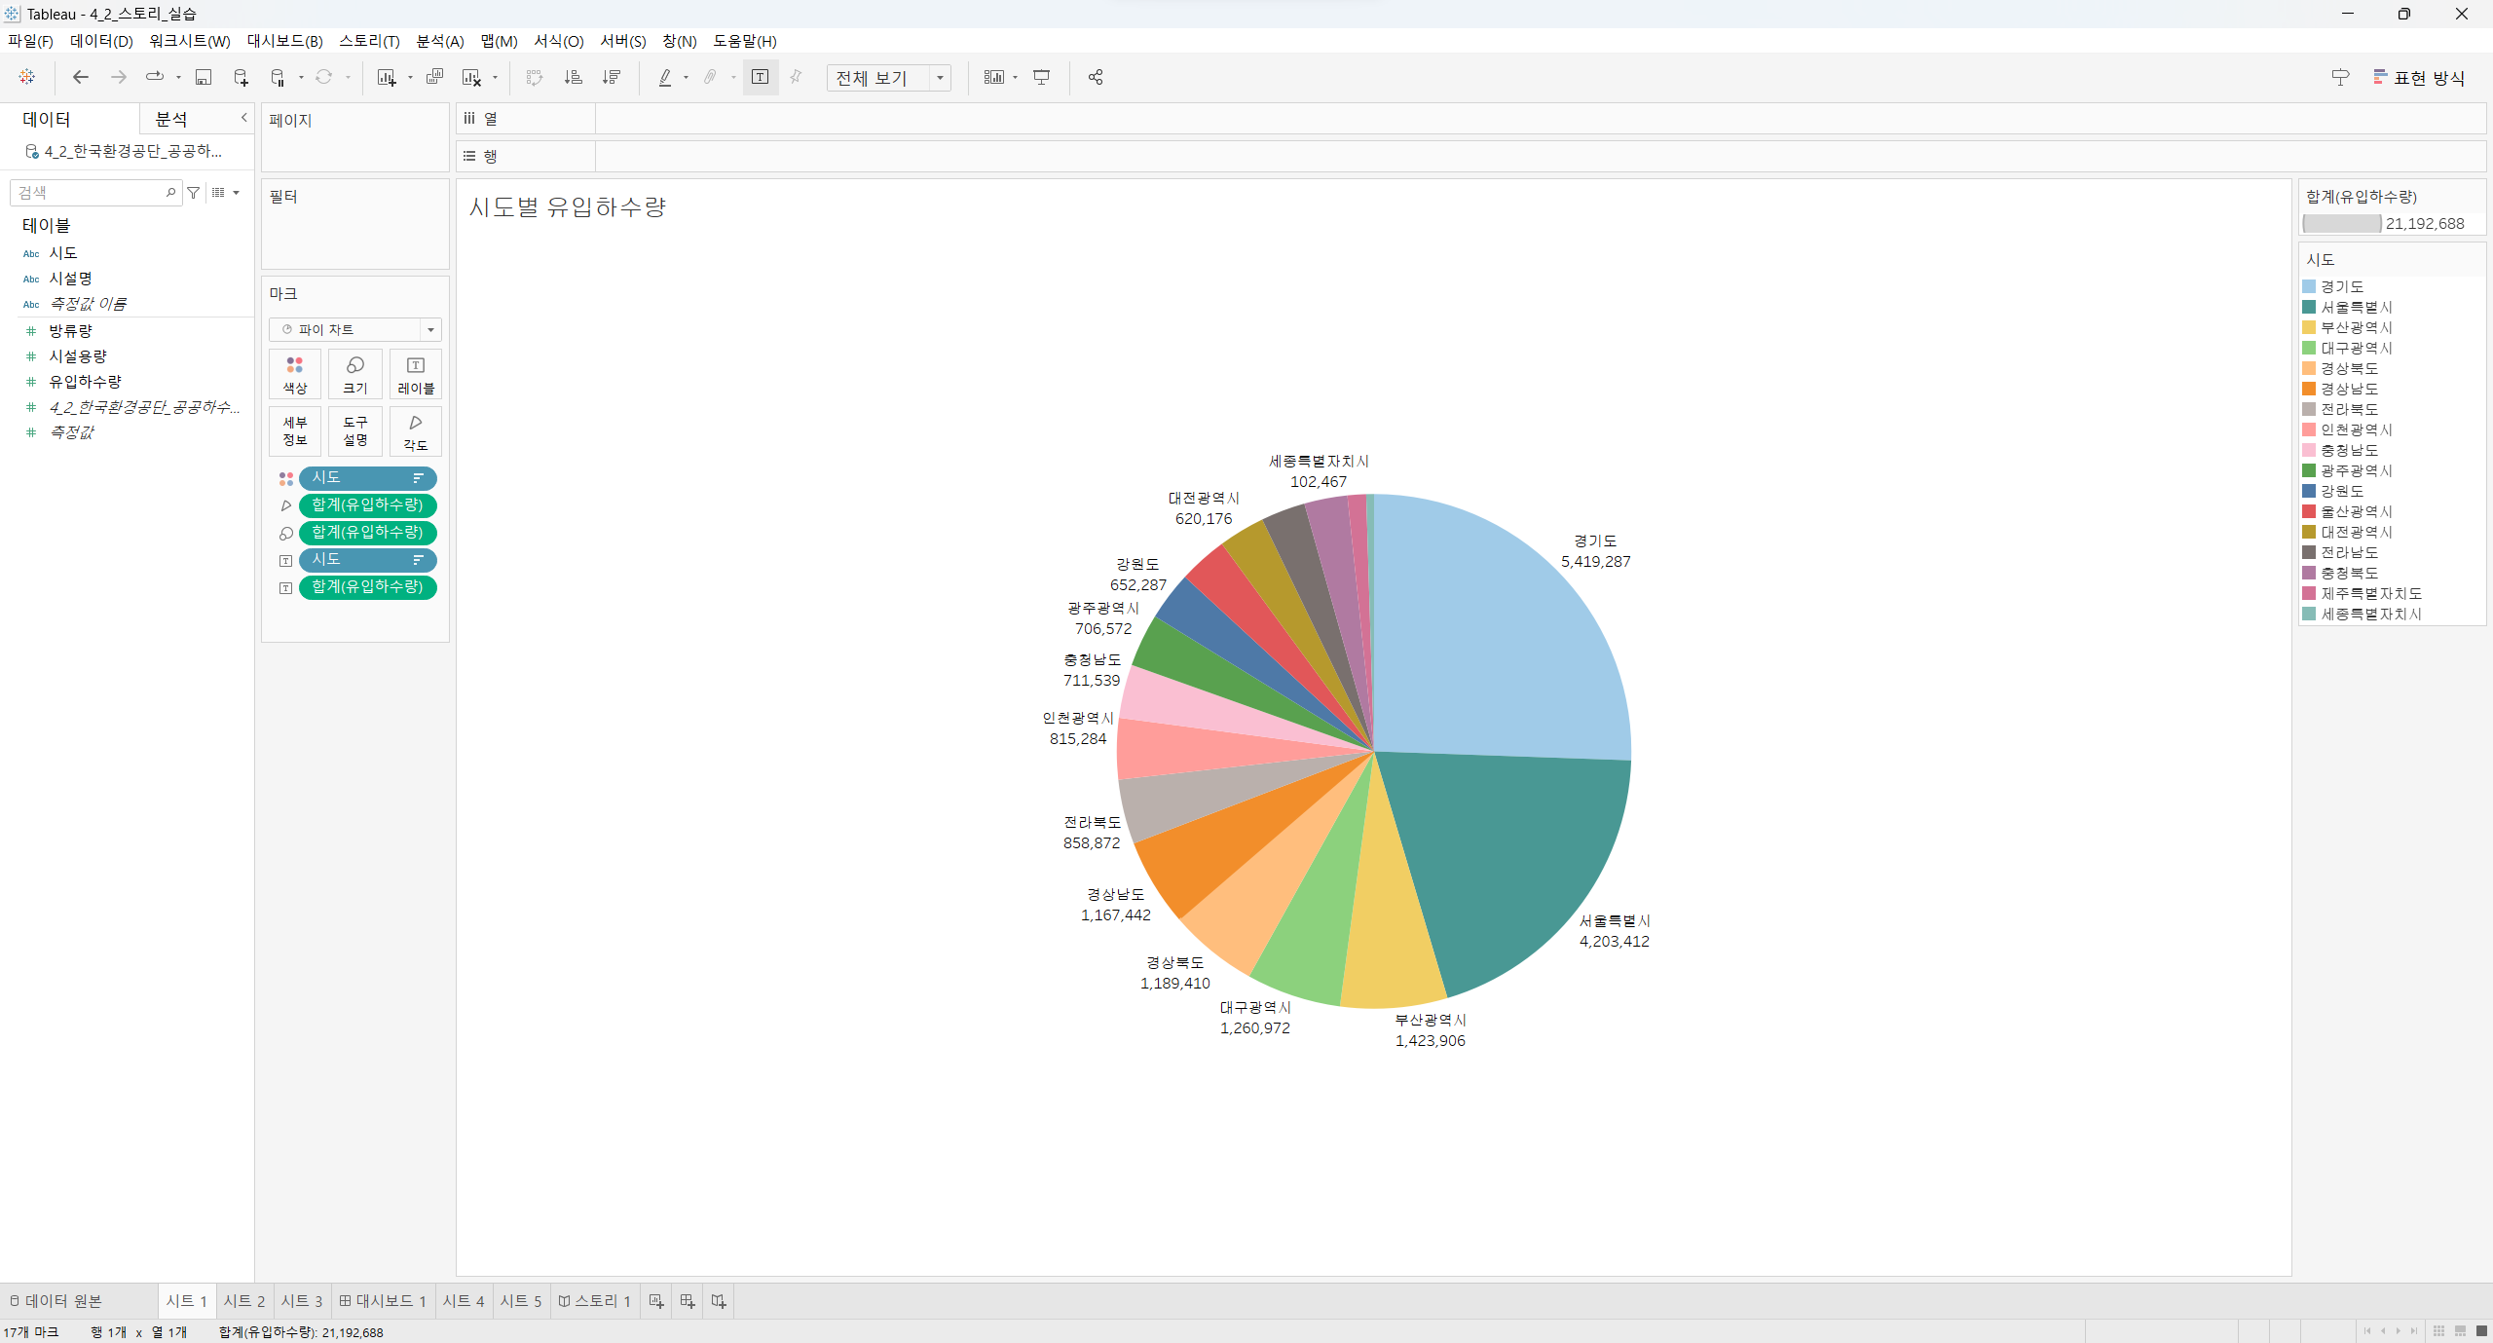
Task: Click the Undo back arrow icon
Action: click(81, 77)
